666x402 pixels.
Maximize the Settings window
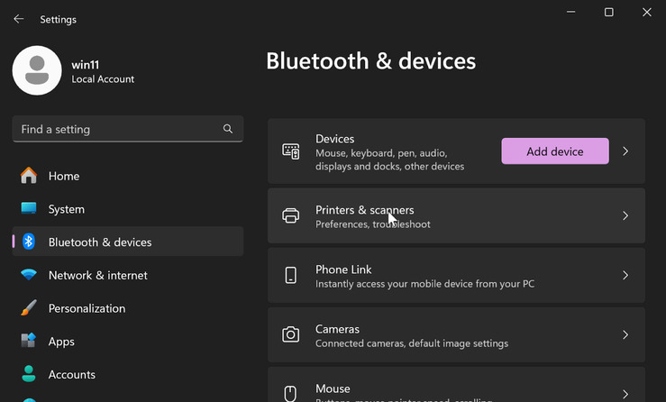click(x=608, y=12)
